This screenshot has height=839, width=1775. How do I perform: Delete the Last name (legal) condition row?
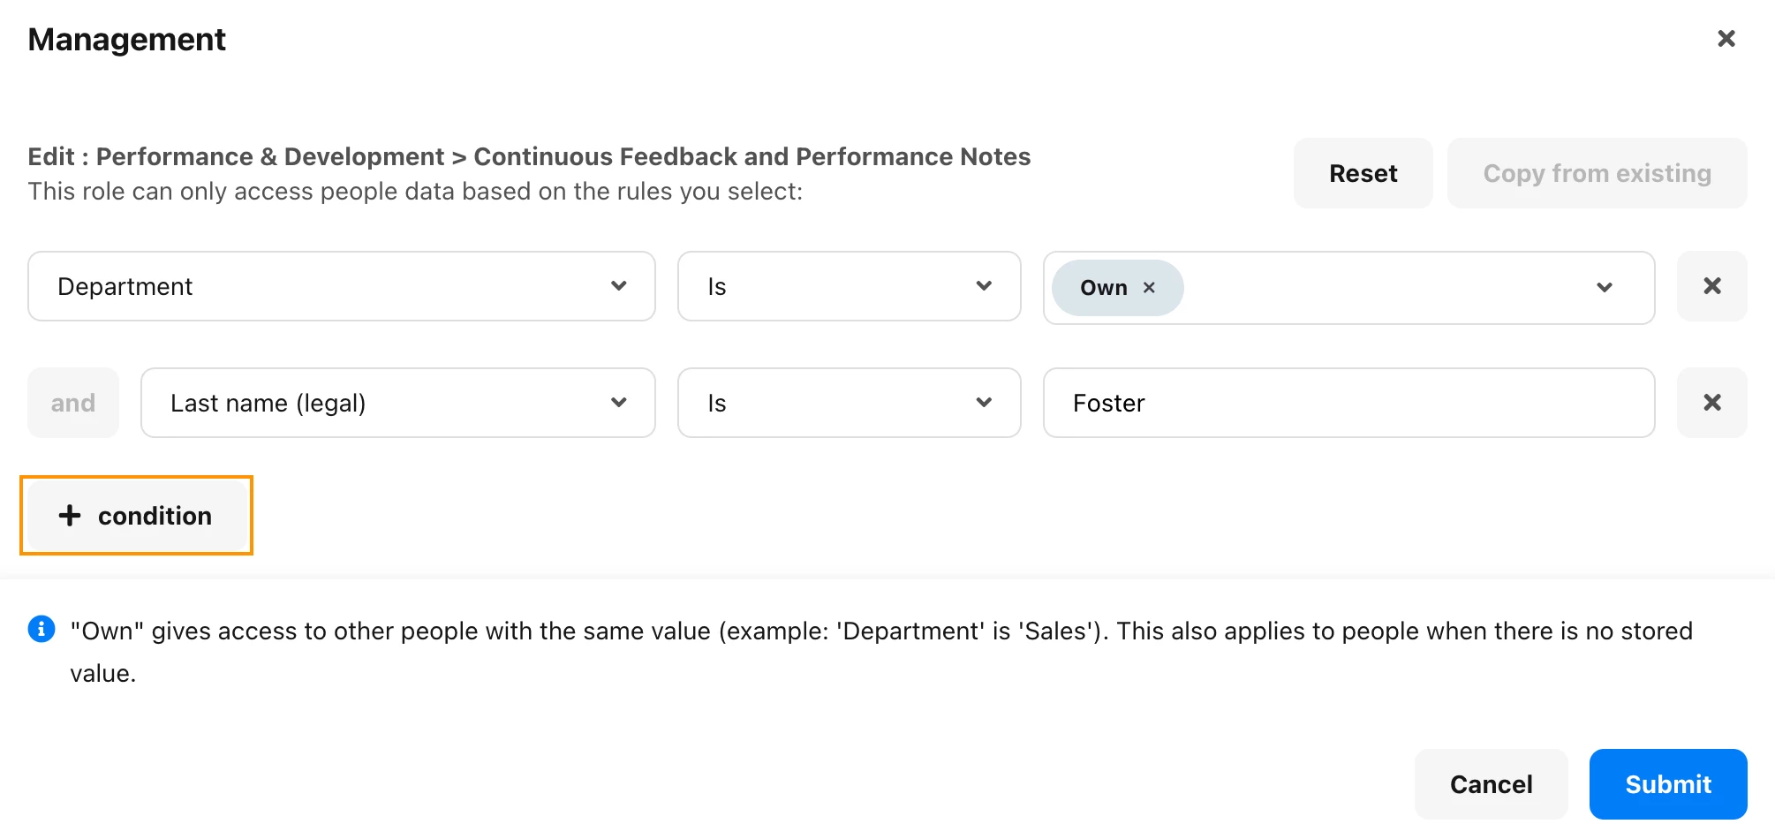[1711, 403]
